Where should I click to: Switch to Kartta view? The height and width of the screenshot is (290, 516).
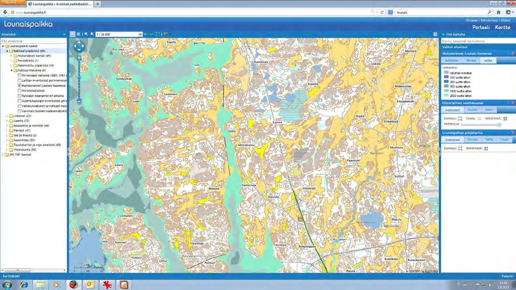pyautogui.click(x=502, y=27)
